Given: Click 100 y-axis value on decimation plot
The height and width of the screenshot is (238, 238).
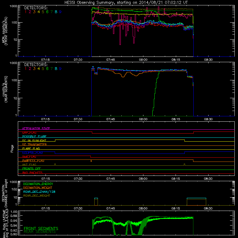Looking at the screenshot, I should [x=14, y=189].
